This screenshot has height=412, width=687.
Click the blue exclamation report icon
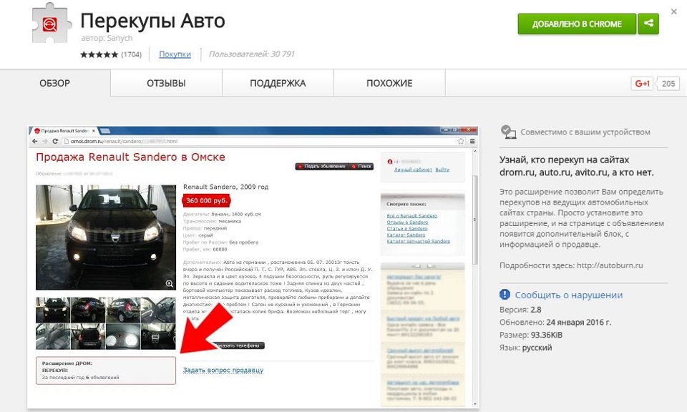pyautogui.click(x=505, y=295)
